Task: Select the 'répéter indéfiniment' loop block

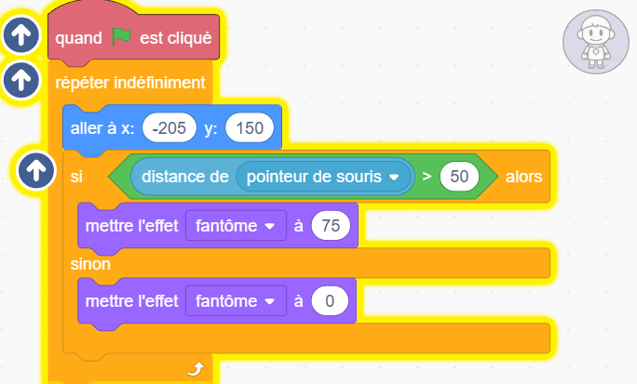Action: pos(130,83)
